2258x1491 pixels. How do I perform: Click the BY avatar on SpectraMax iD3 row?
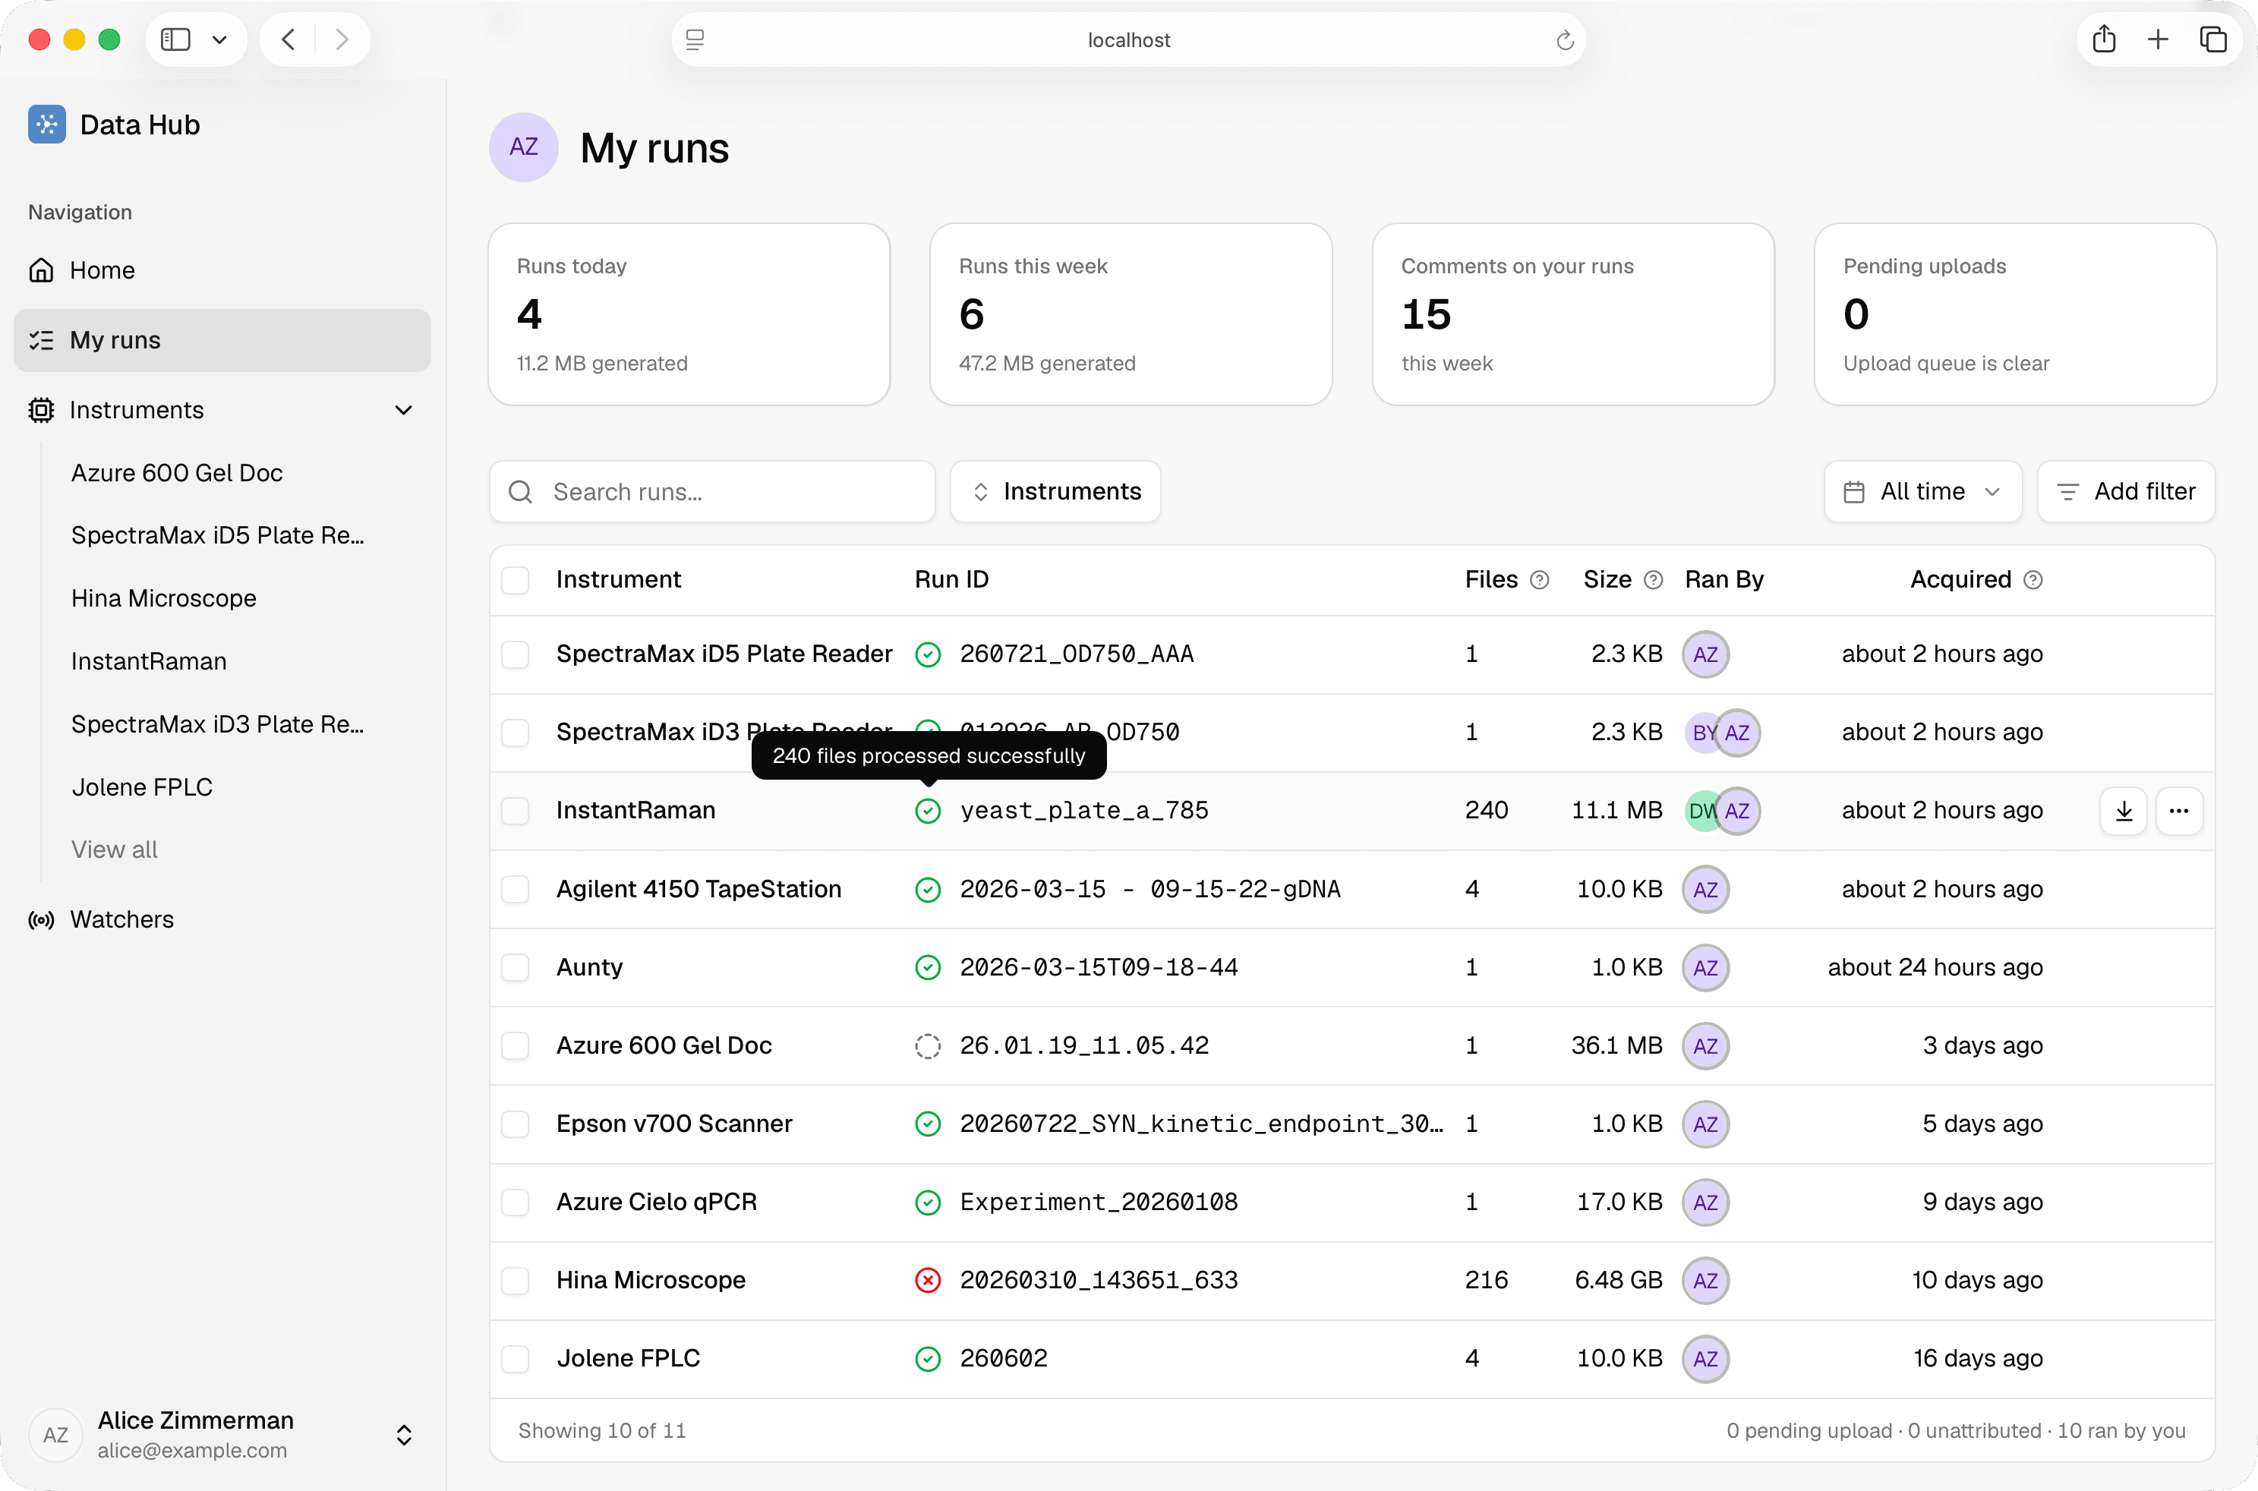(x=1701, y=733)
